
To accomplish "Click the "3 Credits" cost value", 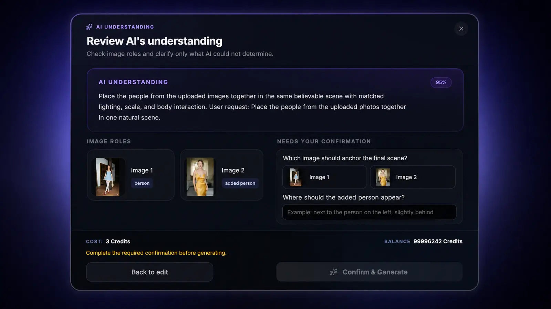I will pyautogui.click(x=118, y=241).
